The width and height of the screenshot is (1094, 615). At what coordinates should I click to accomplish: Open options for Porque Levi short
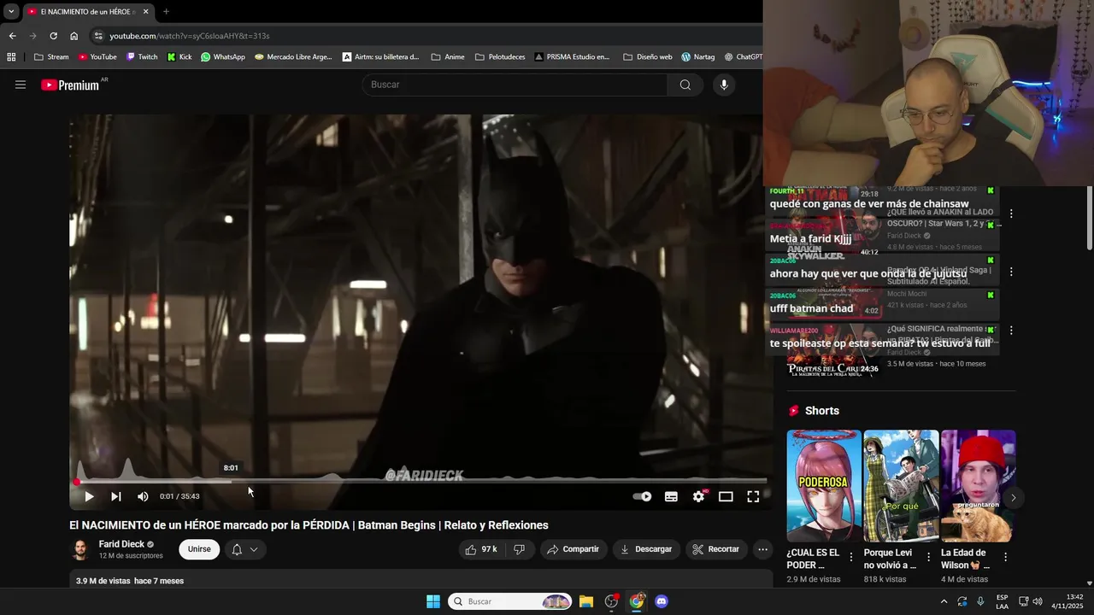click(x=928, y=557)
